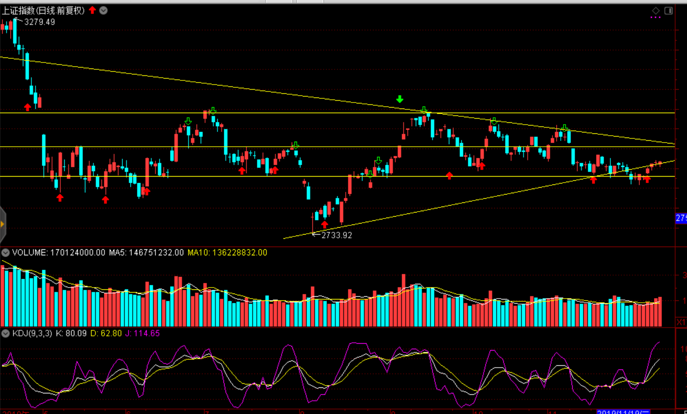This screenshot has height=414, width=687.
Task: Click the red buy arrow near 2733.92 low
Action: tap(325, 224)
